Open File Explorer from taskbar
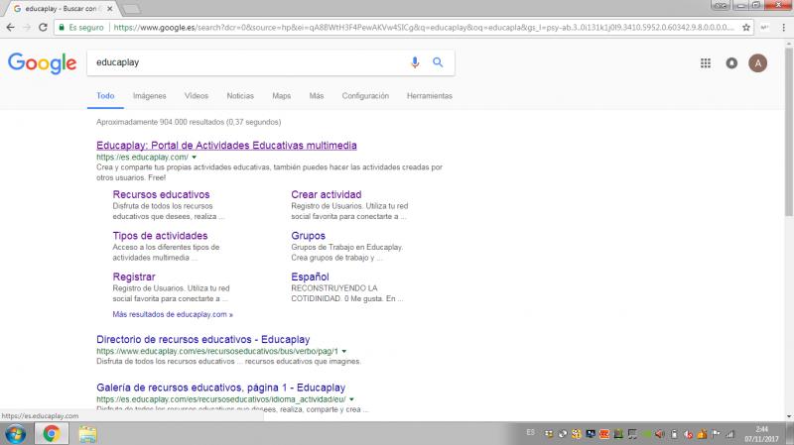The height and width of the screenshot is (445, 794). coord(87,434)
